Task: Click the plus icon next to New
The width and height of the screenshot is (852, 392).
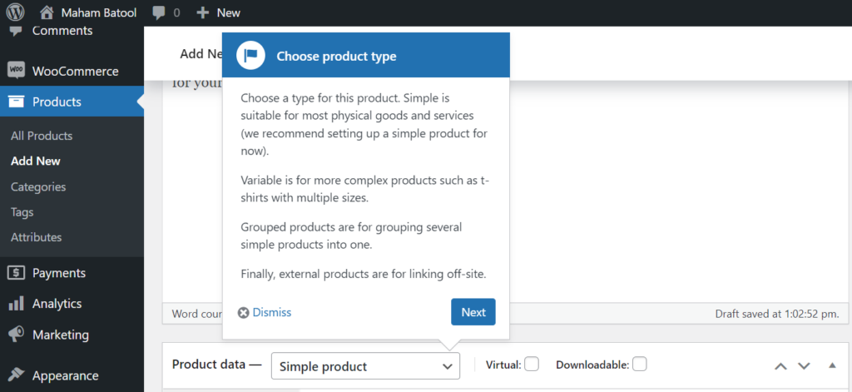Action: pos(203,12)
